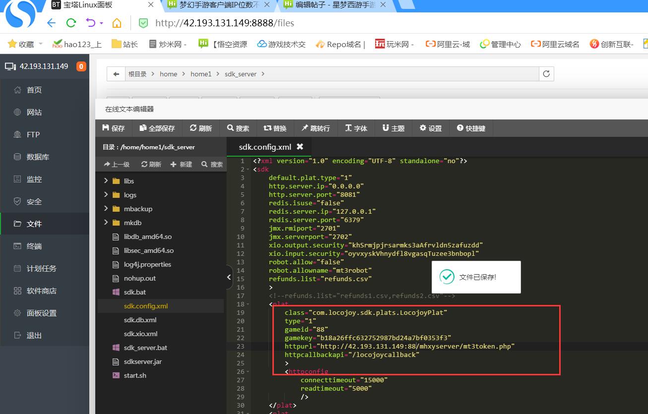The image size is (648, 414).
Task: Click the browser home icon
Action: [x=117, y=23]
